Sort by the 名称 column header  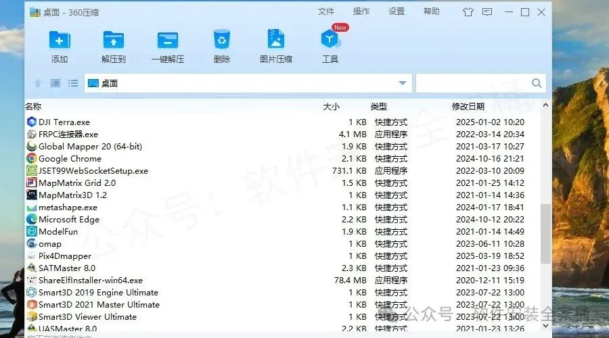point(33,106)
